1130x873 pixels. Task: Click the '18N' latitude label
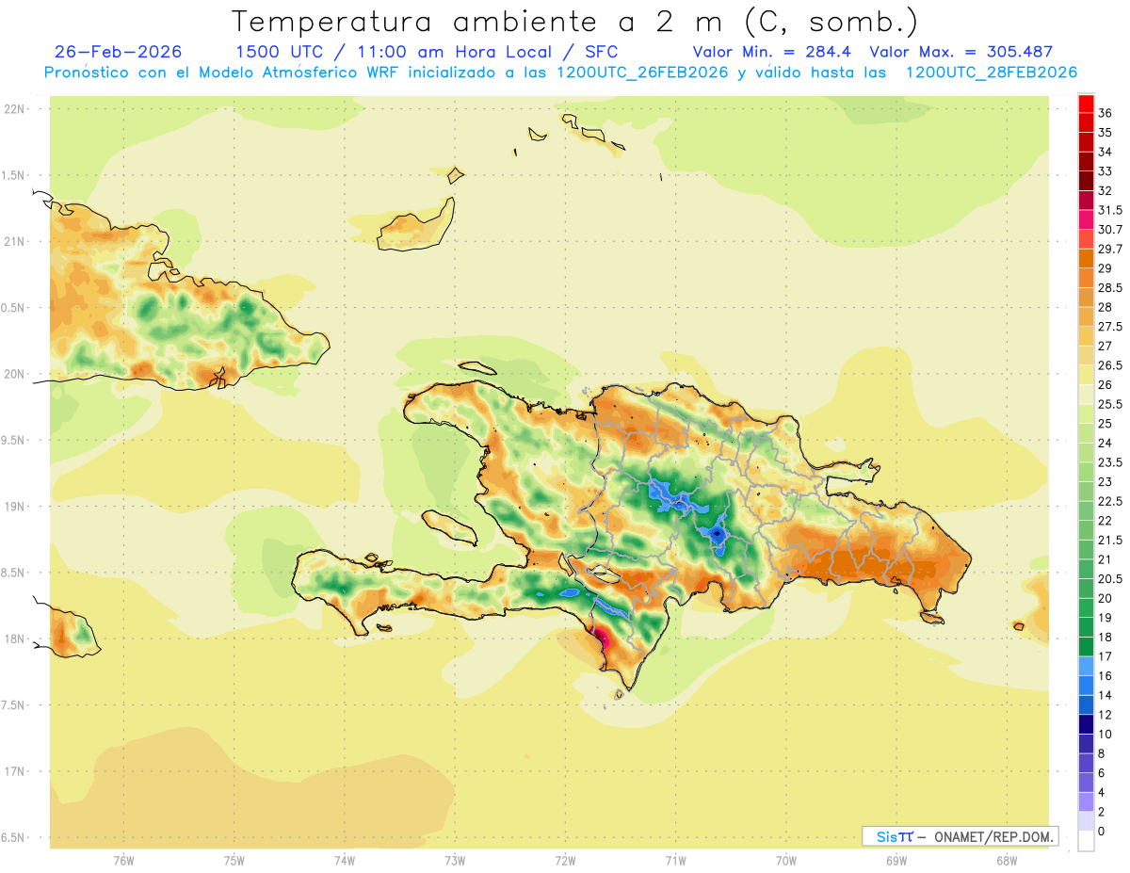pos(13,639)
